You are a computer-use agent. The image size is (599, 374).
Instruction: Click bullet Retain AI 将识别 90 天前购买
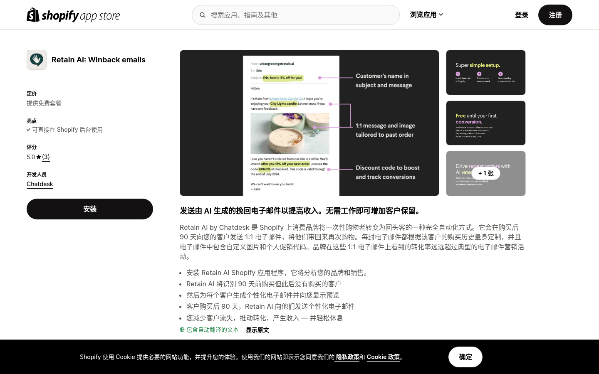(264, 284)
